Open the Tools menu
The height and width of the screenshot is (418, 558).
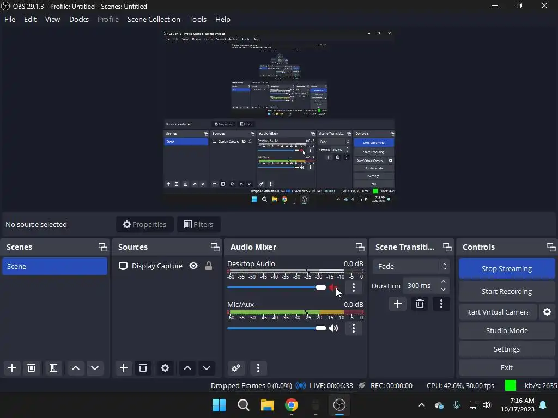[x=197, y=19]
